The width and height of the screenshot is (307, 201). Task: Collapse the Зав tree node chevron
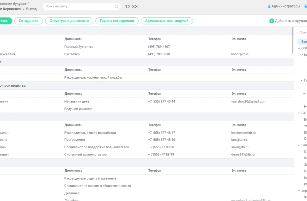(x=298, y=145)
